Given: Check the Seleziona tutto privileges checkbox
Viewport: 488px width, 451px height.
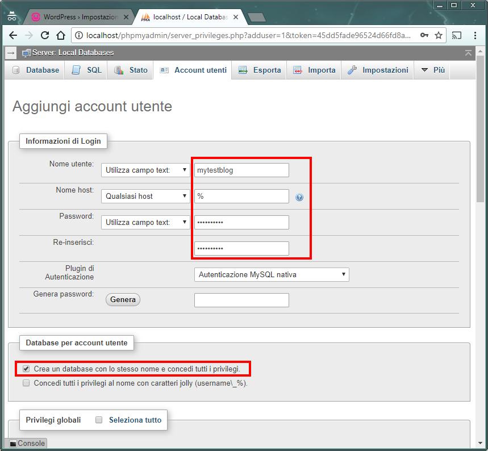Looking at the screenshot, I should pyautogui.click(x=99, y=420).
